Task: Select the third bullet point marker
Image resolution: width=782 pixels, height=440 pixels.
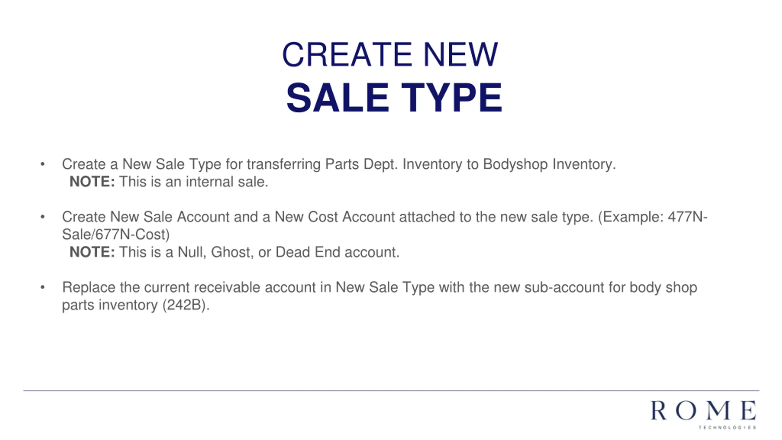Action: click(x=42, y=288)
